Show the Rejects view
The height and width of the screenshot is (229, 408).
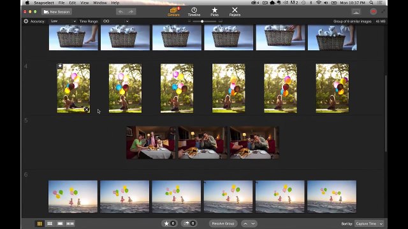[x=235, y=11]
